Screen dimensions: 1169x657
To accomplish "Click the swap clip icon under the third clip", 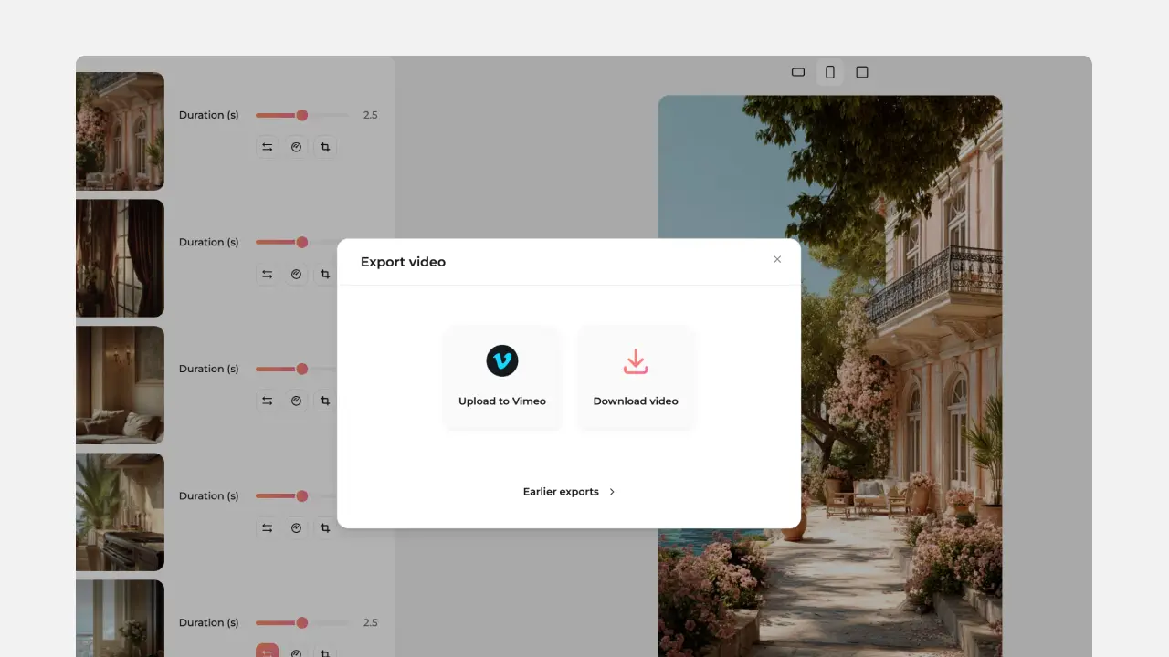I will point(267,401).
